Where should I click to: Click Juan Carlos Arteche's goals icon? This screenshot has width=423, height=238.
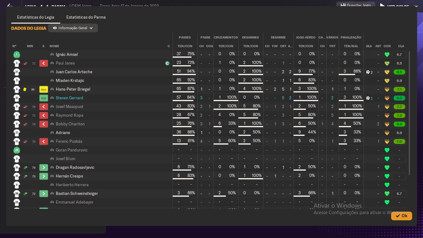368,72
